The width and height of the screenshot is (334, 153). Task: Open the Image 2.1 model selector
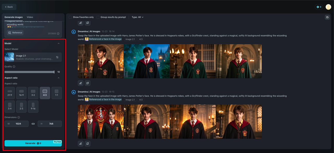pos(33,57)
